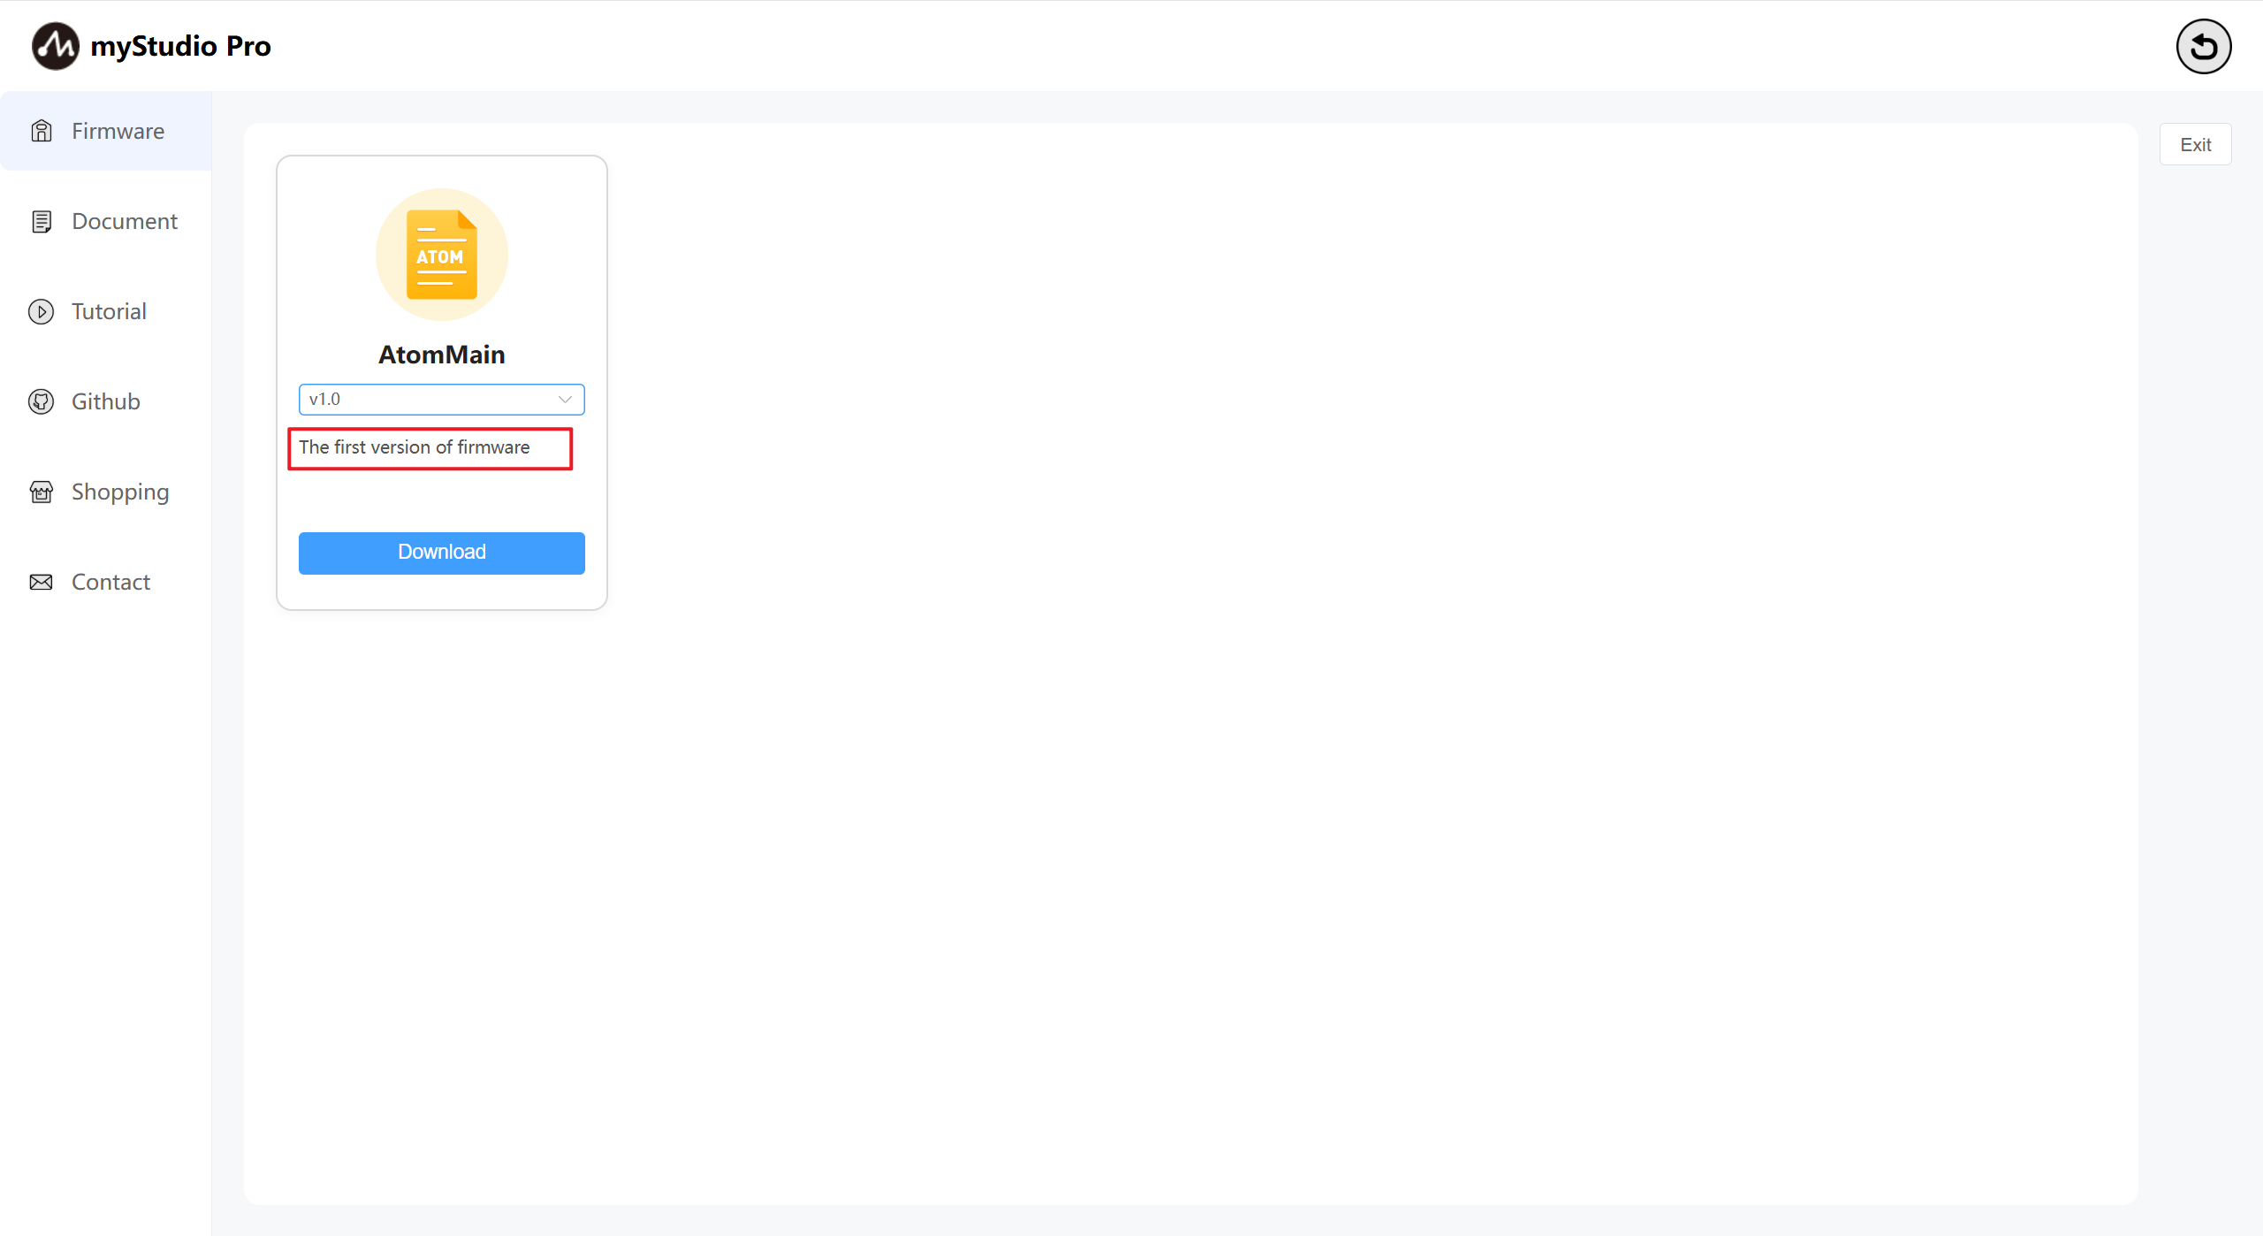This screenshot has height=1236, width=2263.
Task: Expand version list via dropdown chevron arrow
Action: coord(565,400)
